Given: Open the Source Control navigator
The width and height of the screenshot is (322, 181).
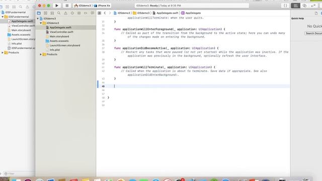Looking at the screenshot, I should click(45, 13).
